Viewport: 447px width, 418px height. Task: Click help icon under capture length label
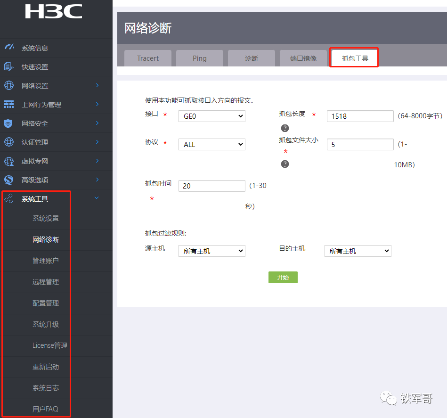click(x=284, y=128)
